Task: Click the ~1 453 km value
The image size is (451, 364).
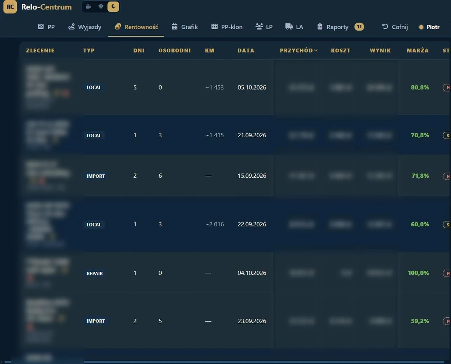Action: [214, 87]
